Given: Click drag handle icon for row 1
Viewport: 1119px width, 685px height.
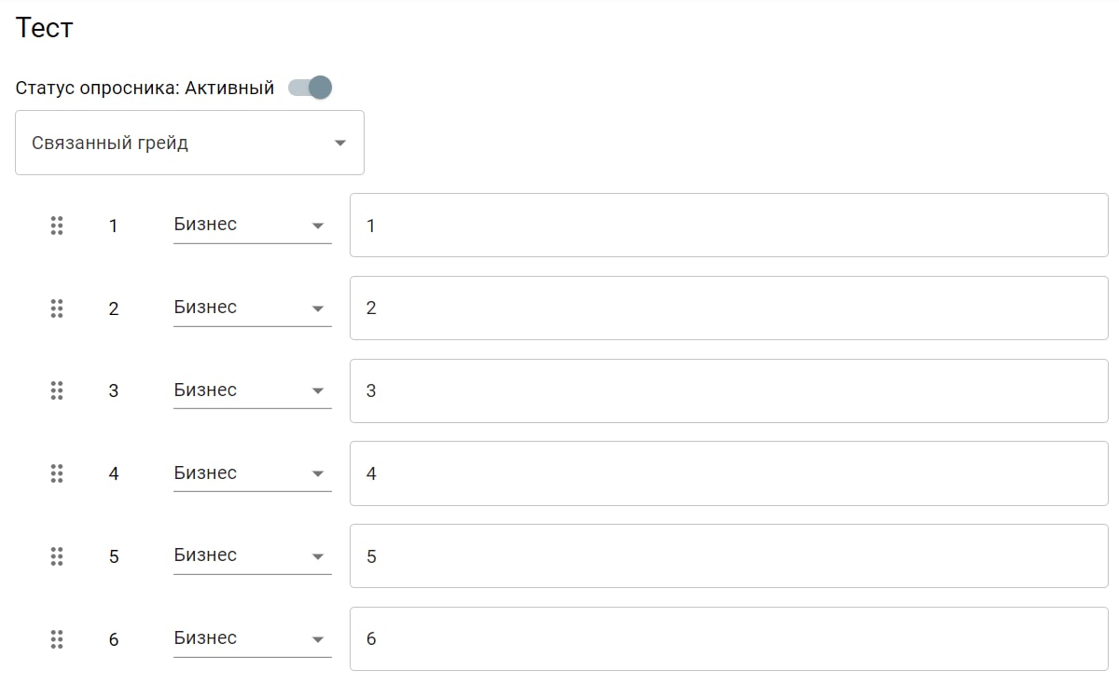Looking at the screenshot, I should click(57, 226).
